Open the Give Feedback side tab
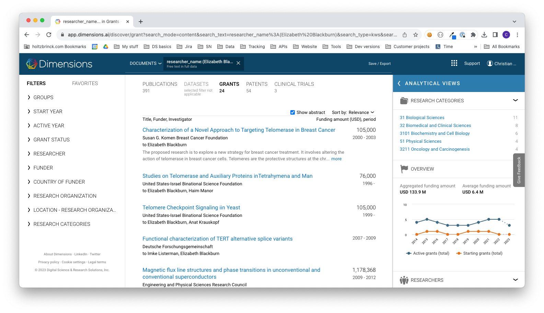This screenshot has height=313, width=544. point(519,170)
